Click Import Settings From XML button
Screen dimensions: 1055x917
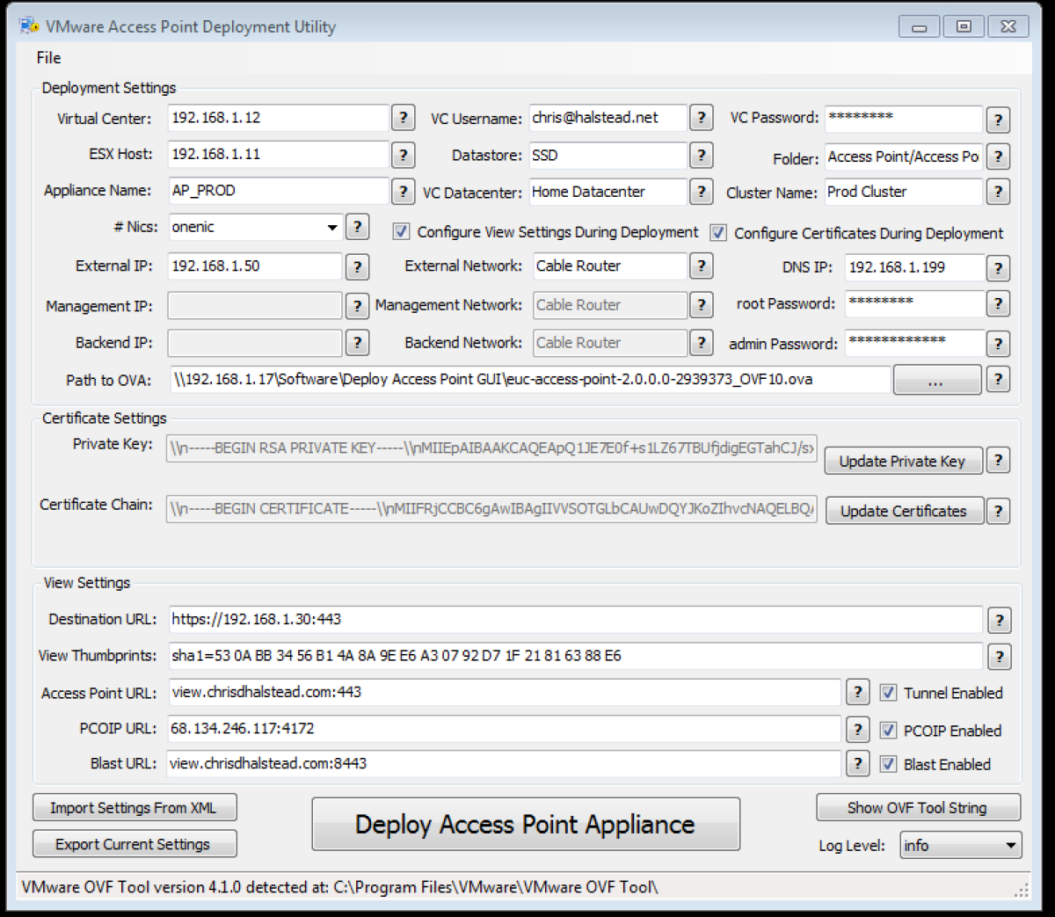134,808
